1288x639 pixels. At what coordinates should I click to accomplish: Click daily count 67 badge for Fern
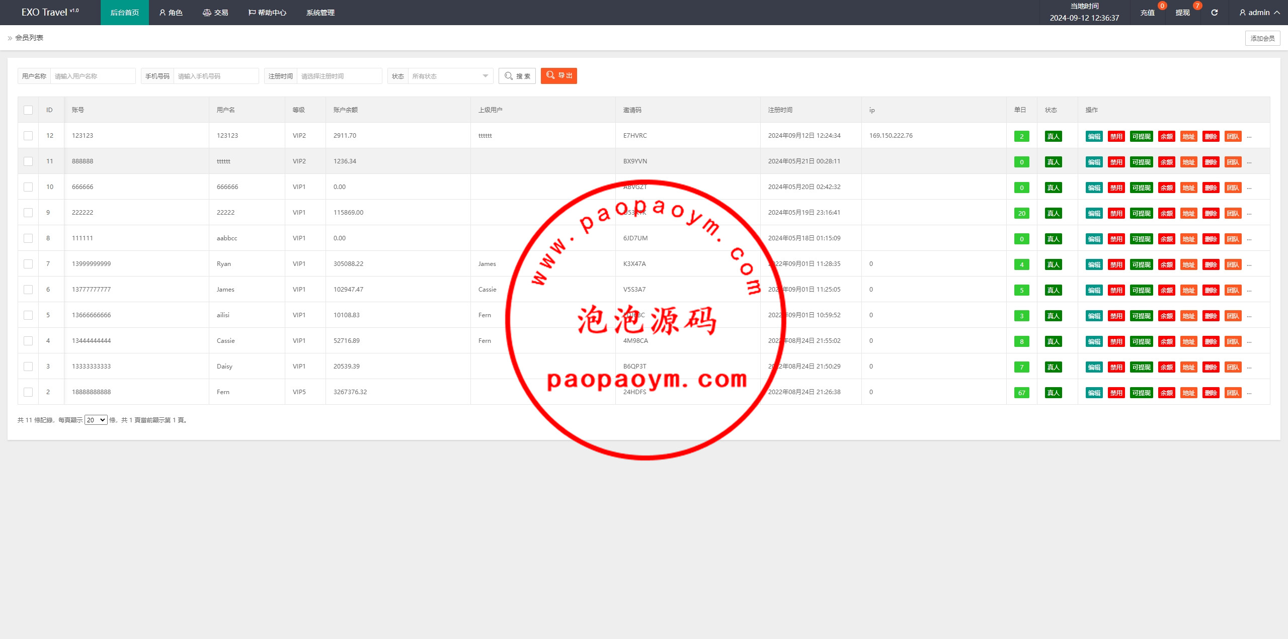pyautogui.click(x=1021, y=393)
